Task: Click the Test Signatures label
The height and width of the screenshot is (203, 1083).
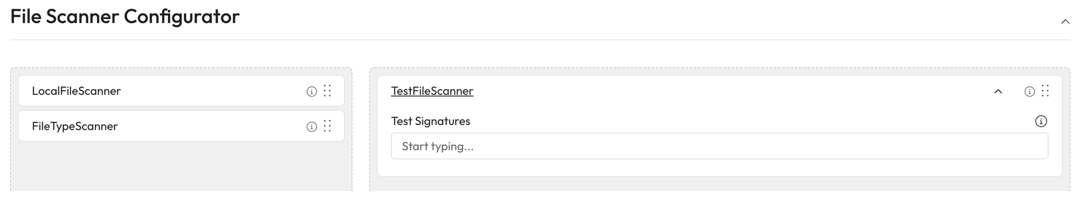Action: 430,121
